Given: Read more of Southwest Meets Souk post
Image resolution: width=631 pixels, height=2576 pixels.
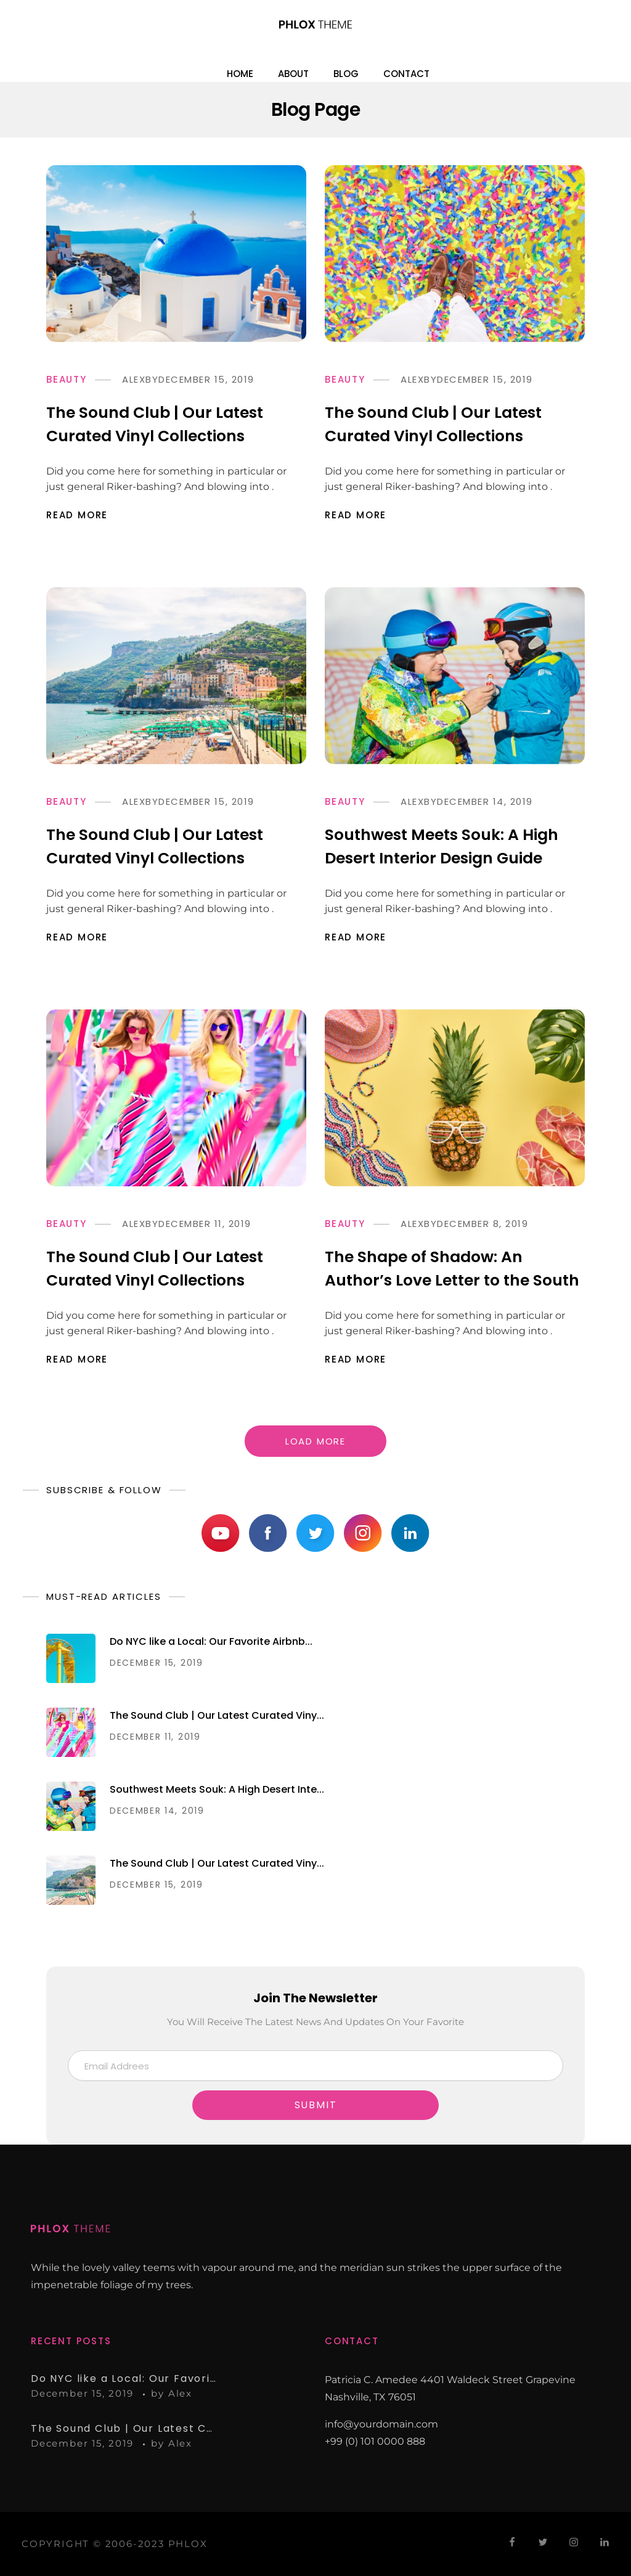Looking at the screenshot, I should pyautogui.click(x=355, y=937).
